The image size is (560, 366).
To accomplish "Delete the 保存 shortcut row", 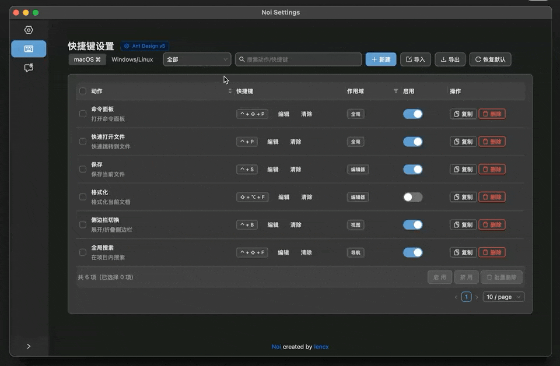I will [492, 169].
